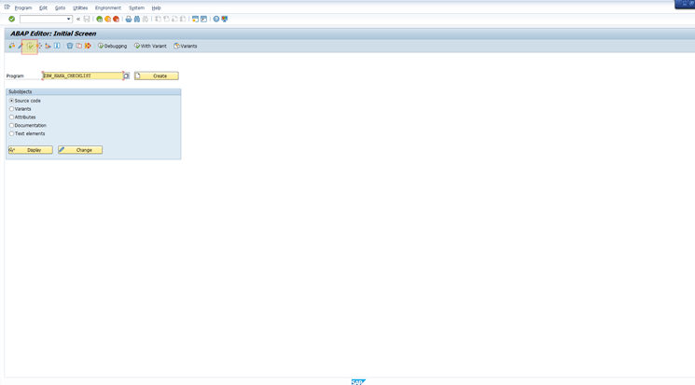Click the Debugging toolbar button

(112, 46)
